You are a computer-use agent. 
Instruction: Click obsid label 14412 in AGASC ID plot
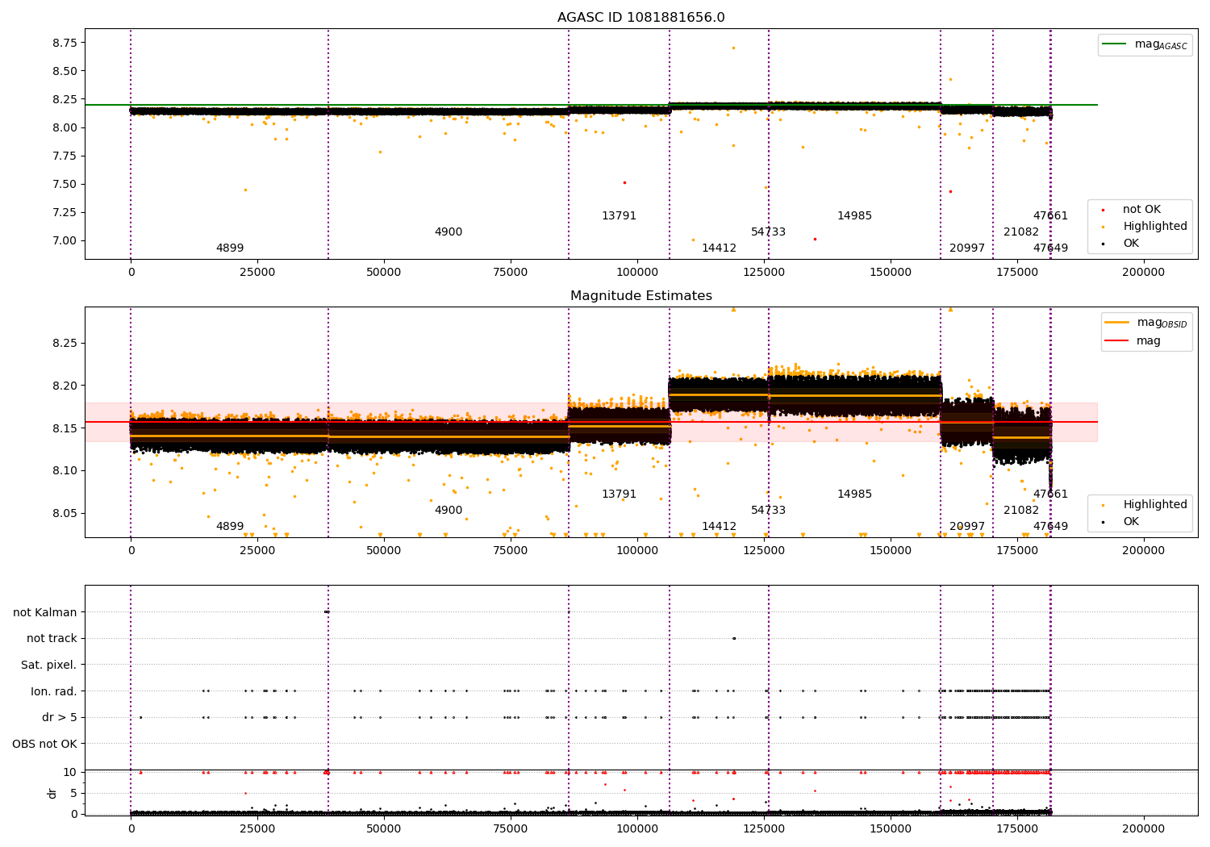tap(719, 248)
